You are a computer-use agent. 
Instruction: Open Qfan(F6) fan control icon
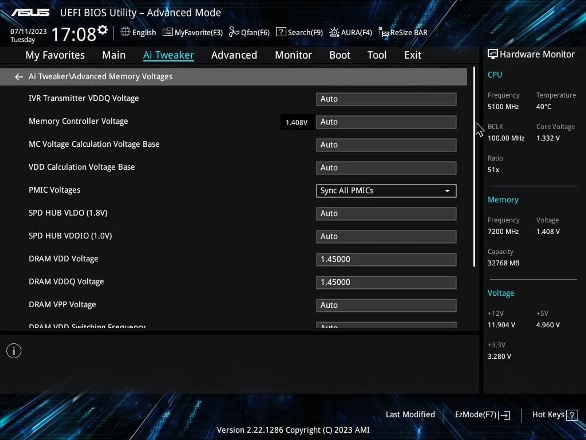234,32
